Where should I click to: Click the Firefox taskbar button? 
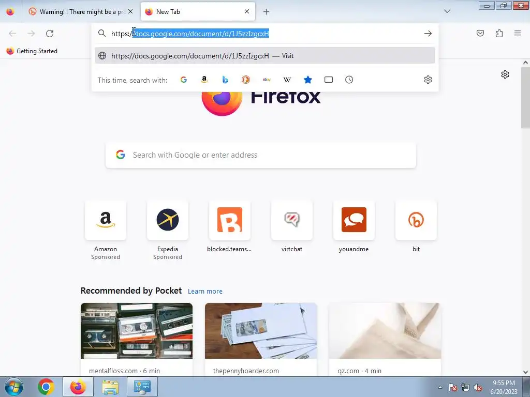pos(78,387)
